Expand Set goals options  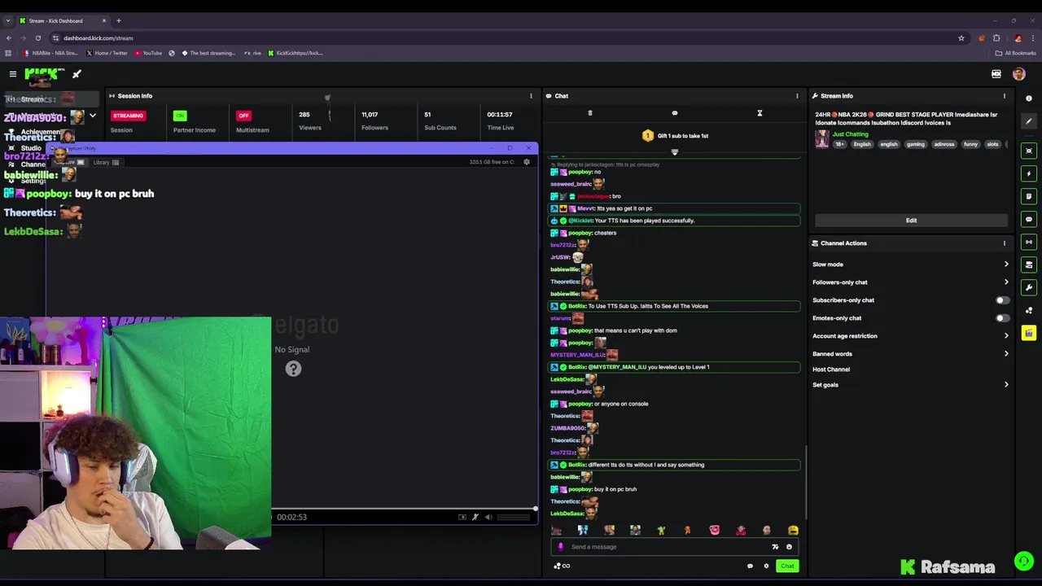(1006, 385)
